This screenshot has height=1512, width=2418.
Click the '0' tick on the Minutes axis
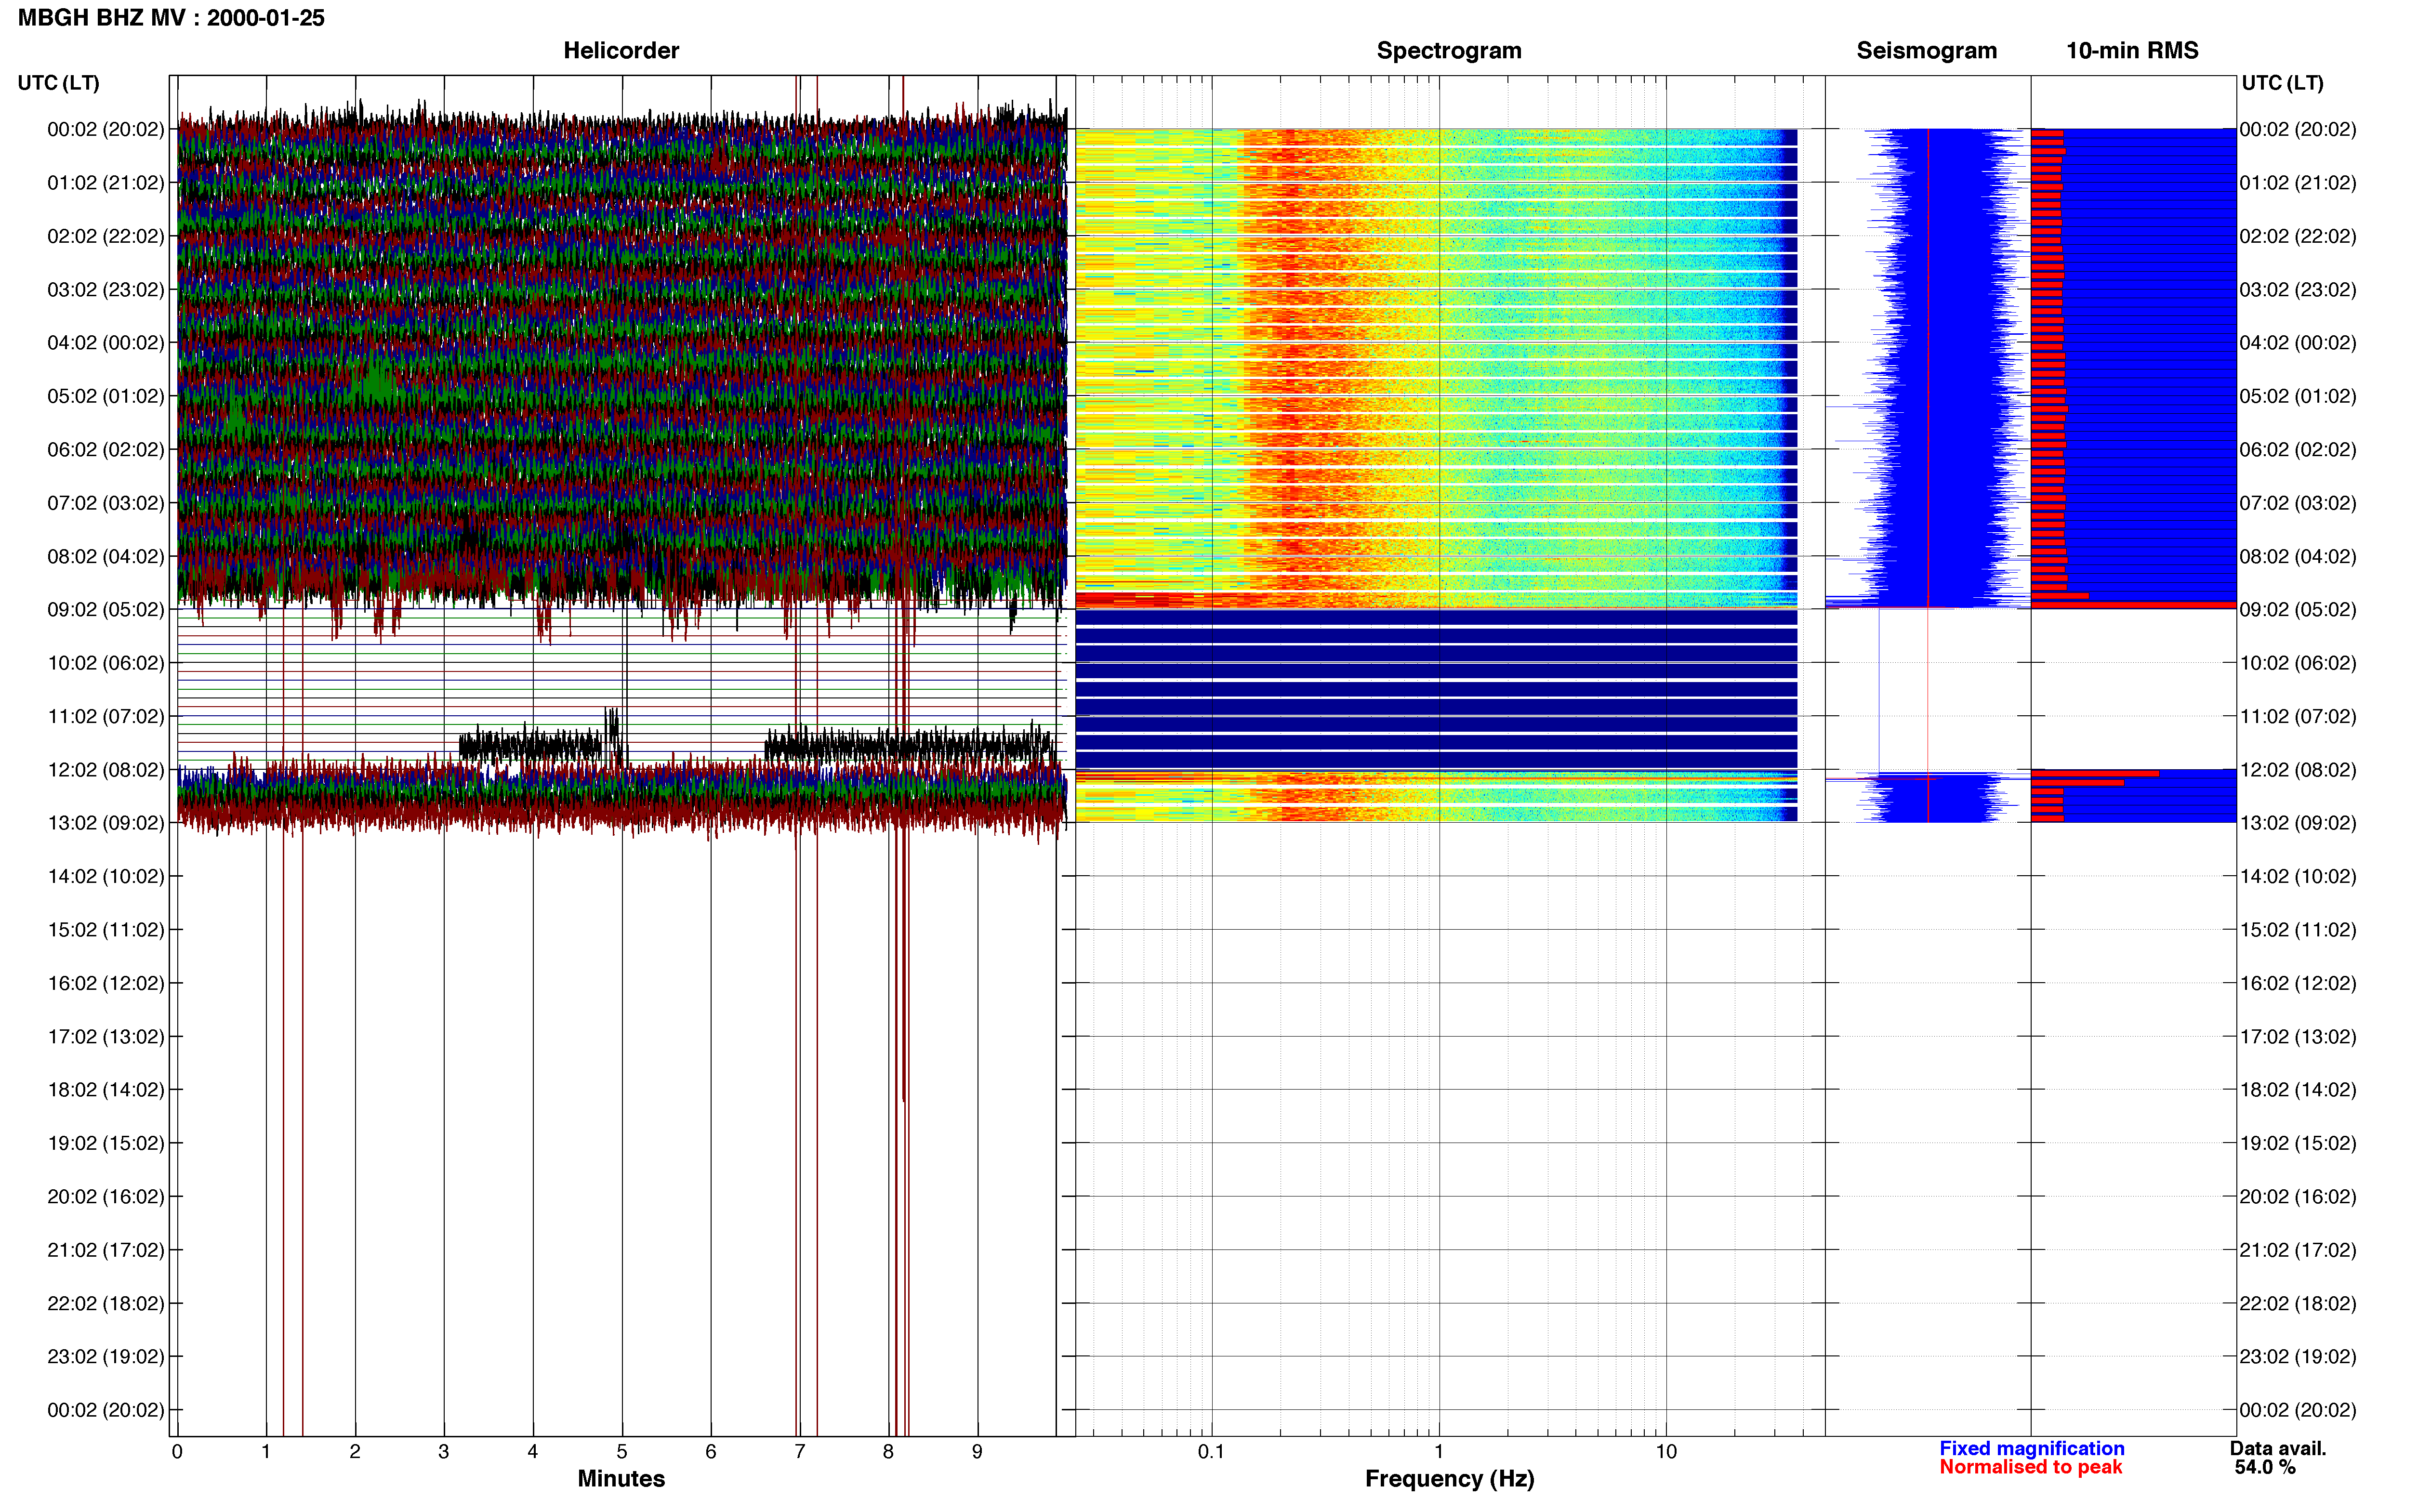click(x=177, y=1451)
